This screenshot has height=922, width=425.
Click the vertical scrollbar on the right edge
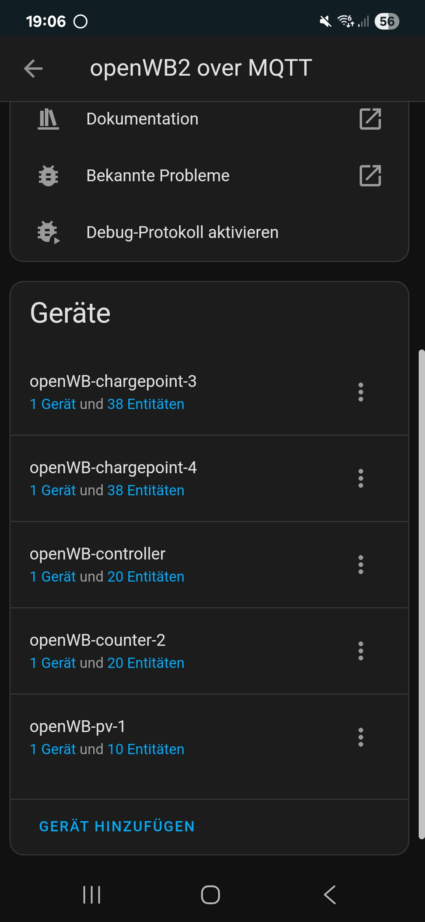[421, 591]
